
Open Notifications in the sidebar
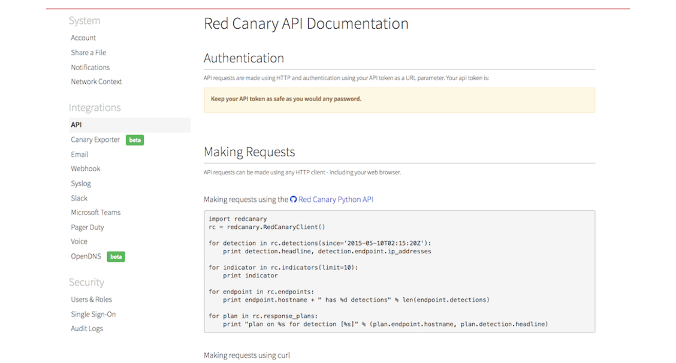point(90,67)
